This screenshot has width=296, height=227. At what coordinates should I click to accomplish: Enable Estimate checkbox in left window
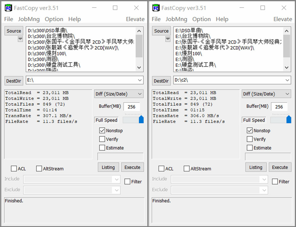tap(102, 148)
